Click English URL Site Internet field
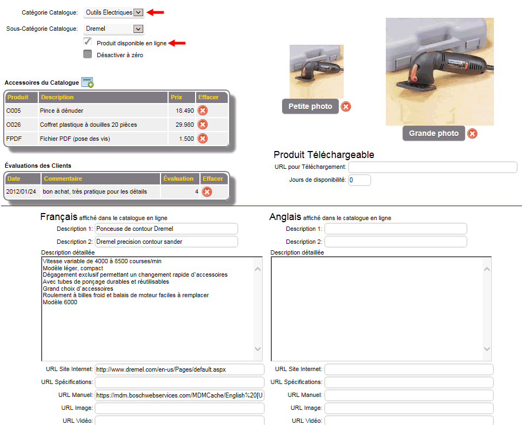This screenshot has width=522, height=425. [409, 369]
